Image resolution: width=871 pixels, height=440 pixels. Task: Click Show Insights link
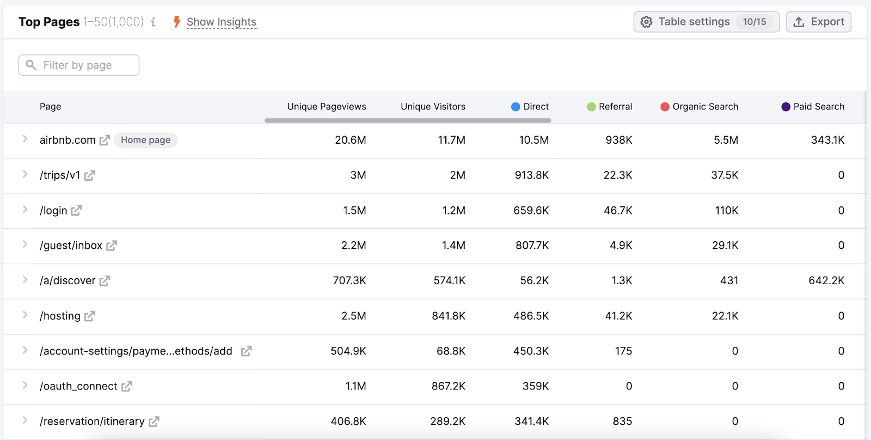click(x=222, y=22)
